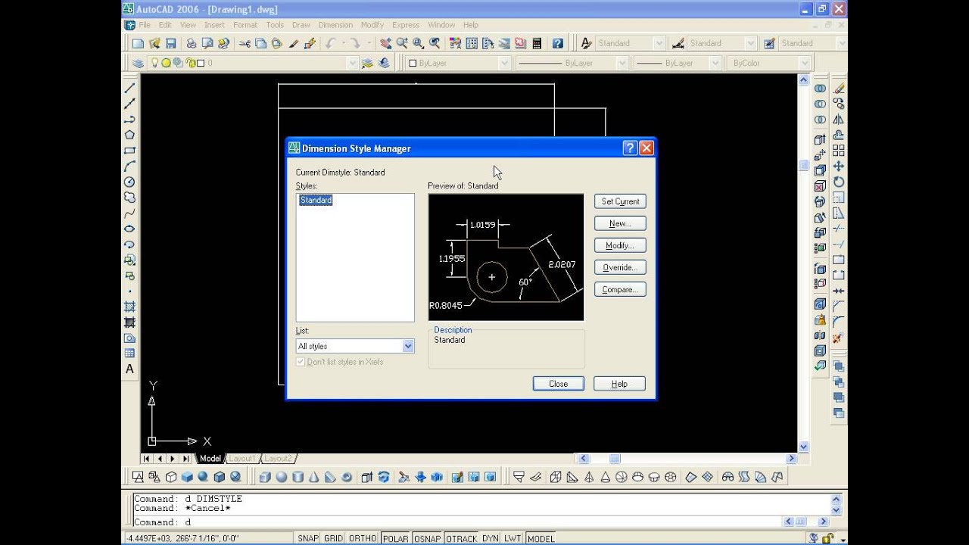Click the layer 0 color swatch square
The height and width of the screenshot is (545, 969).
(x=201, y=63)
